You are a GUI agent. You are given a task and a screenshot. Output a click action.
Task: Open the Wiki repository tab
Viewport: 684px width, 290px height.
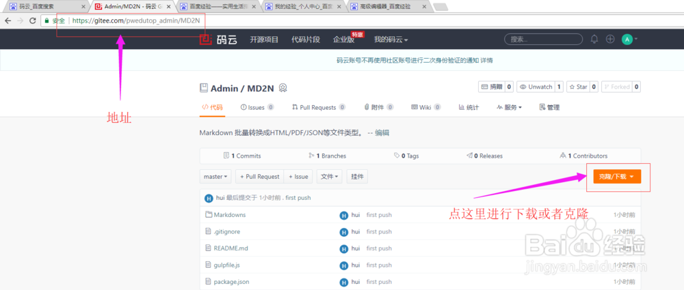pos(425,107)
